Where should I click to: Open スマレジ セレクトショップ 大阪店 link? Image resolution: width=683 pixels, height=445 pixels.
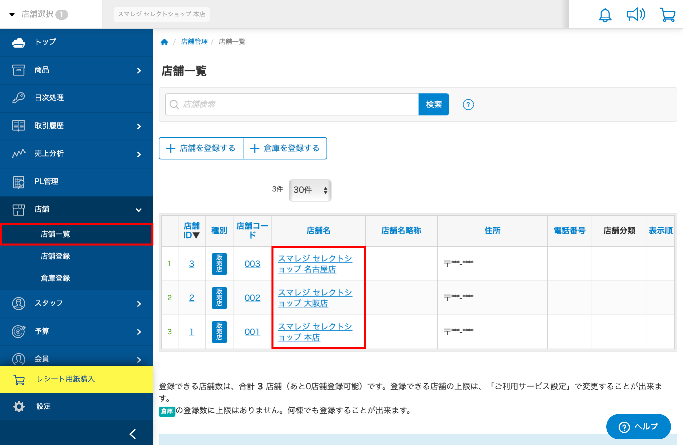pyautogui.click(x=315, y=298)
